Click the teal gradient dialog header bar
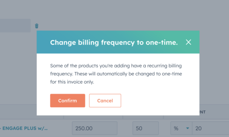Image resolution: width=229 pixels, height=137 pixels. pos(118,42)
